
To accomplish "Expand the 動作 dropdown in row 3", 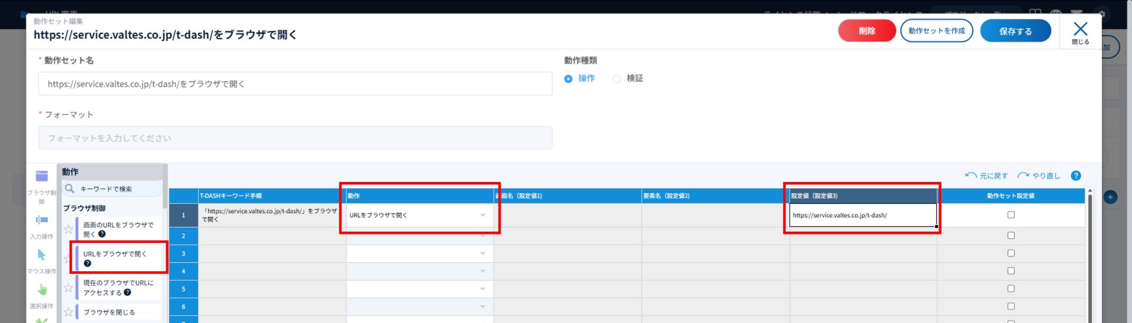I will 482,253.
